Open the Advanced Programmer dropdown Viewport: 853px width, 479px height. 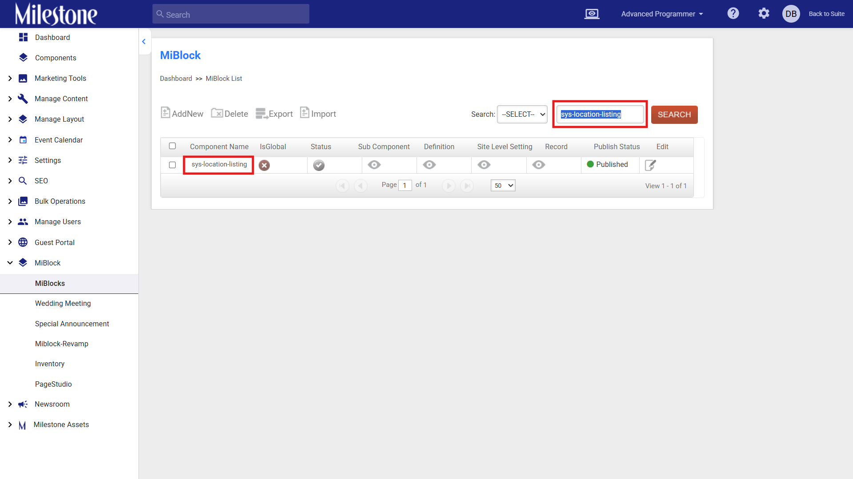coord(662,14)
